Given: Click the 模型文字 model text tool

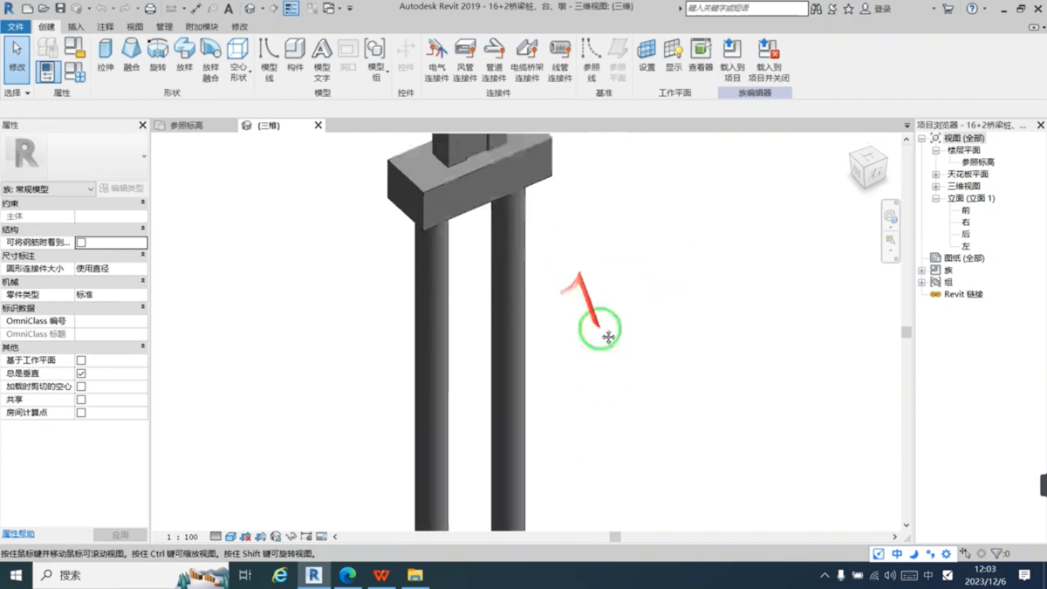Looking at the screenshot, I should pyautogui.click(x=322, y=60).
